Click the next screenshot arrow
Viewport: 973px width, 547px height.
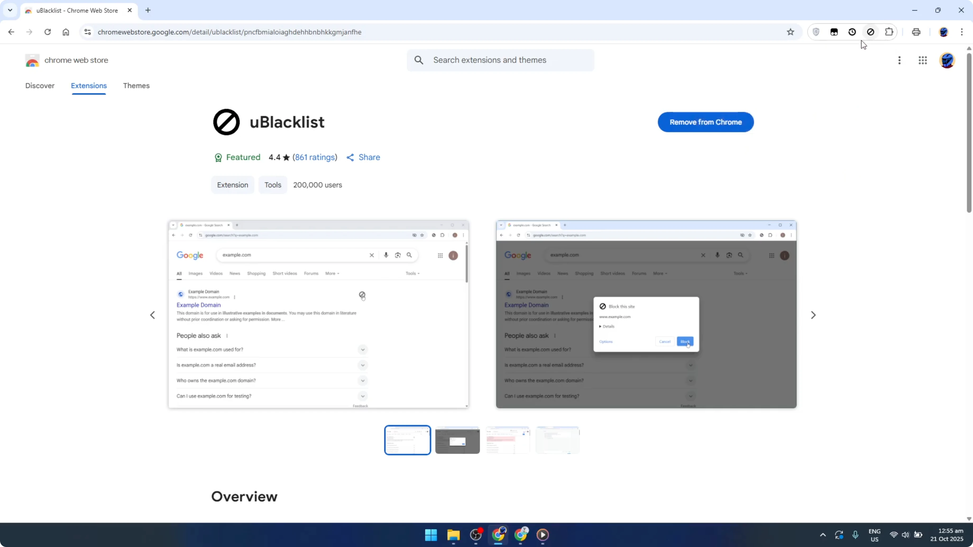(x=814, y=314)
